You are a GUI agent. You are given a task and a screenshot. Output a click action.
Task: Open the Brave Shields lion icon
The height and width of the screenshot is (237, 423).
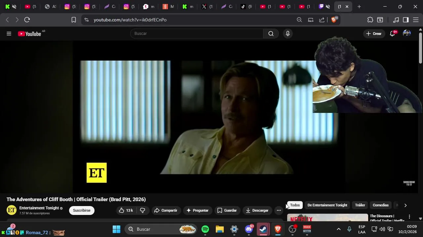[x=334, y=20]
